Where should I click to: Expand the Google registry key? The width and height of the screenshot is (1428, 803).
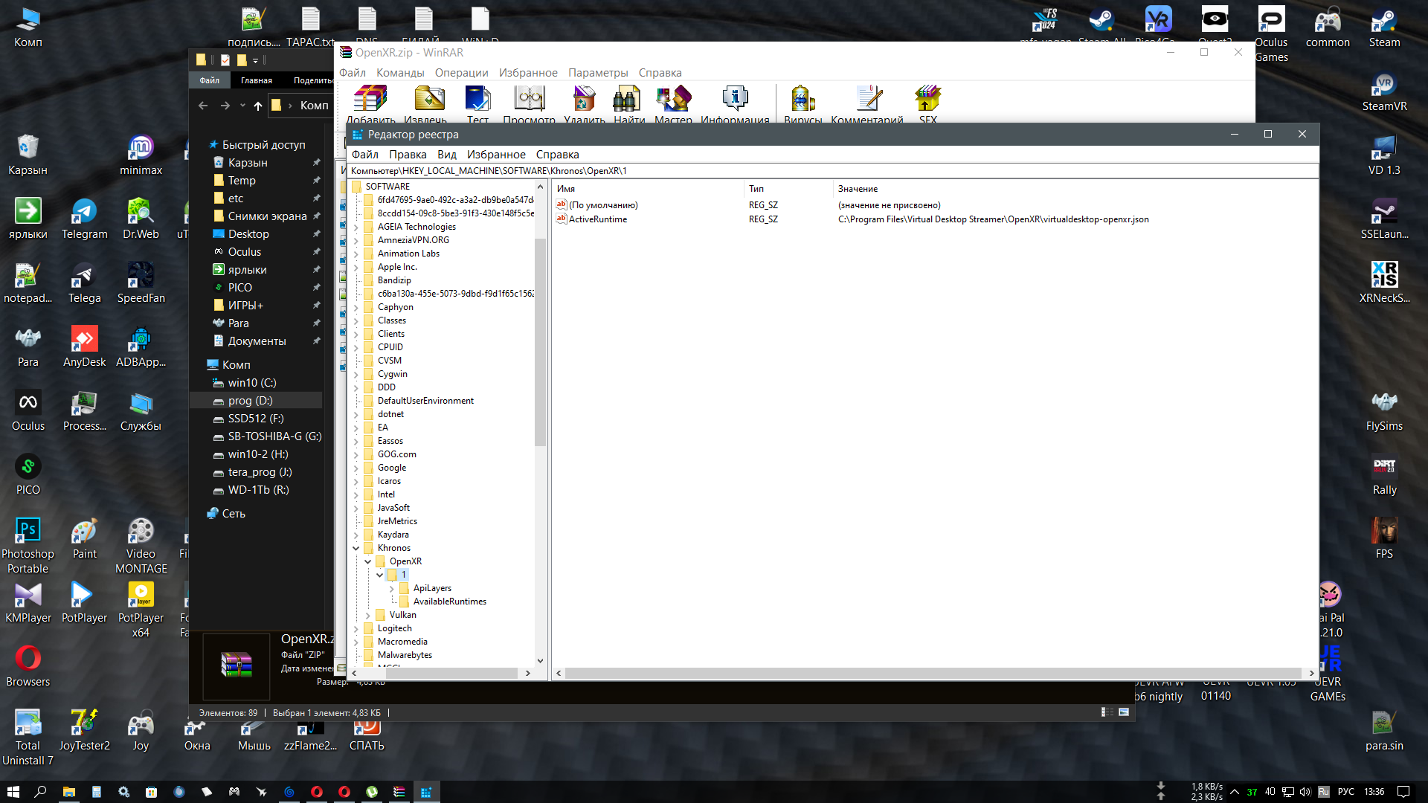(356, 468)
